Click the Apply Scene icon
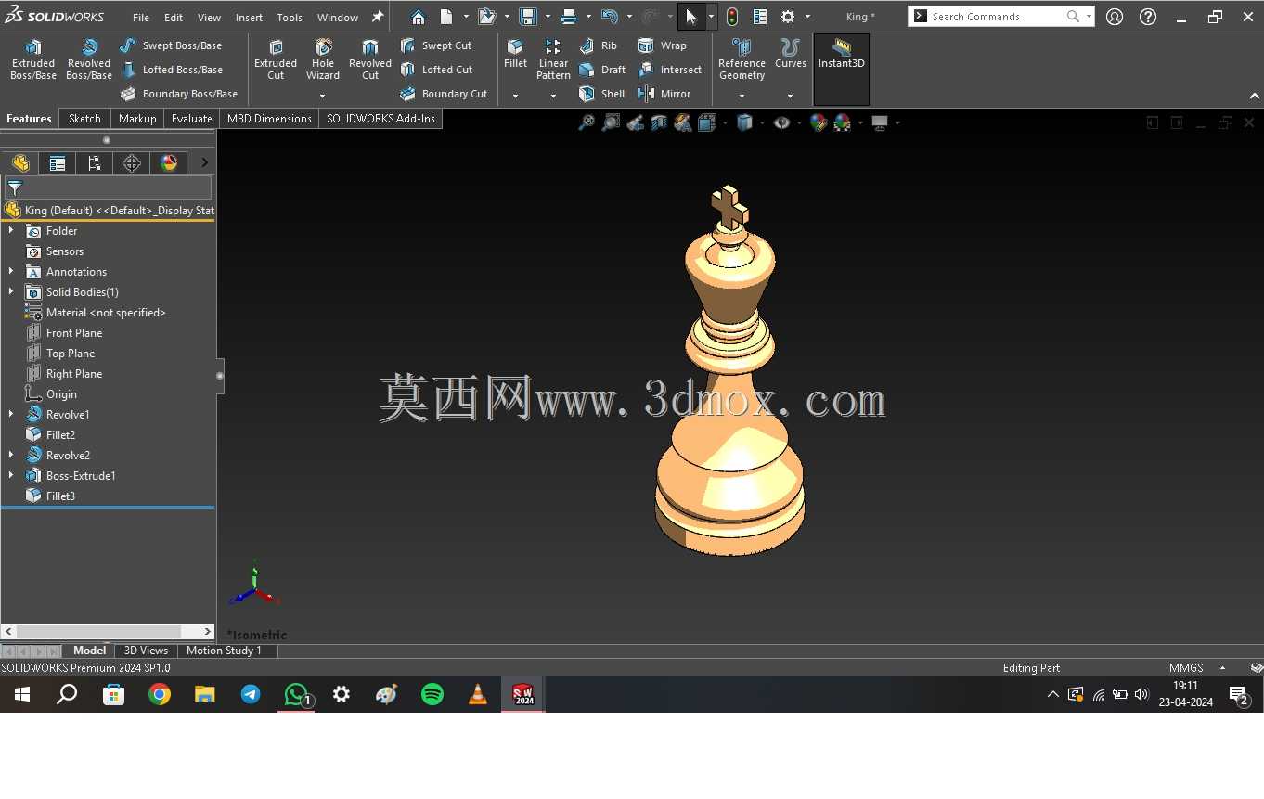The height and width of the screenshot is (799, 1264). (x=843, y=122)
